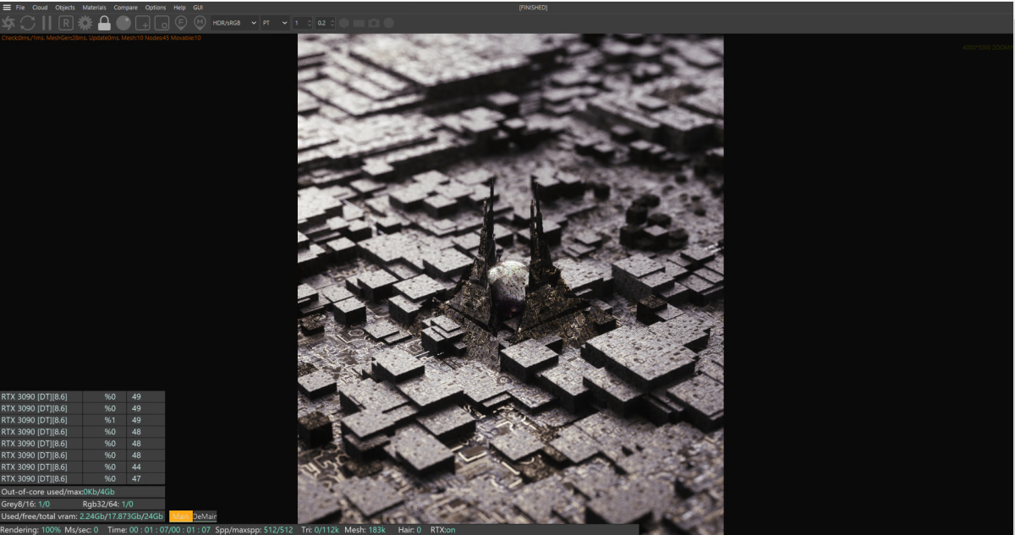Select the R reset render icon
Screen dimensions: 1015x535
(x=64, y=23)
